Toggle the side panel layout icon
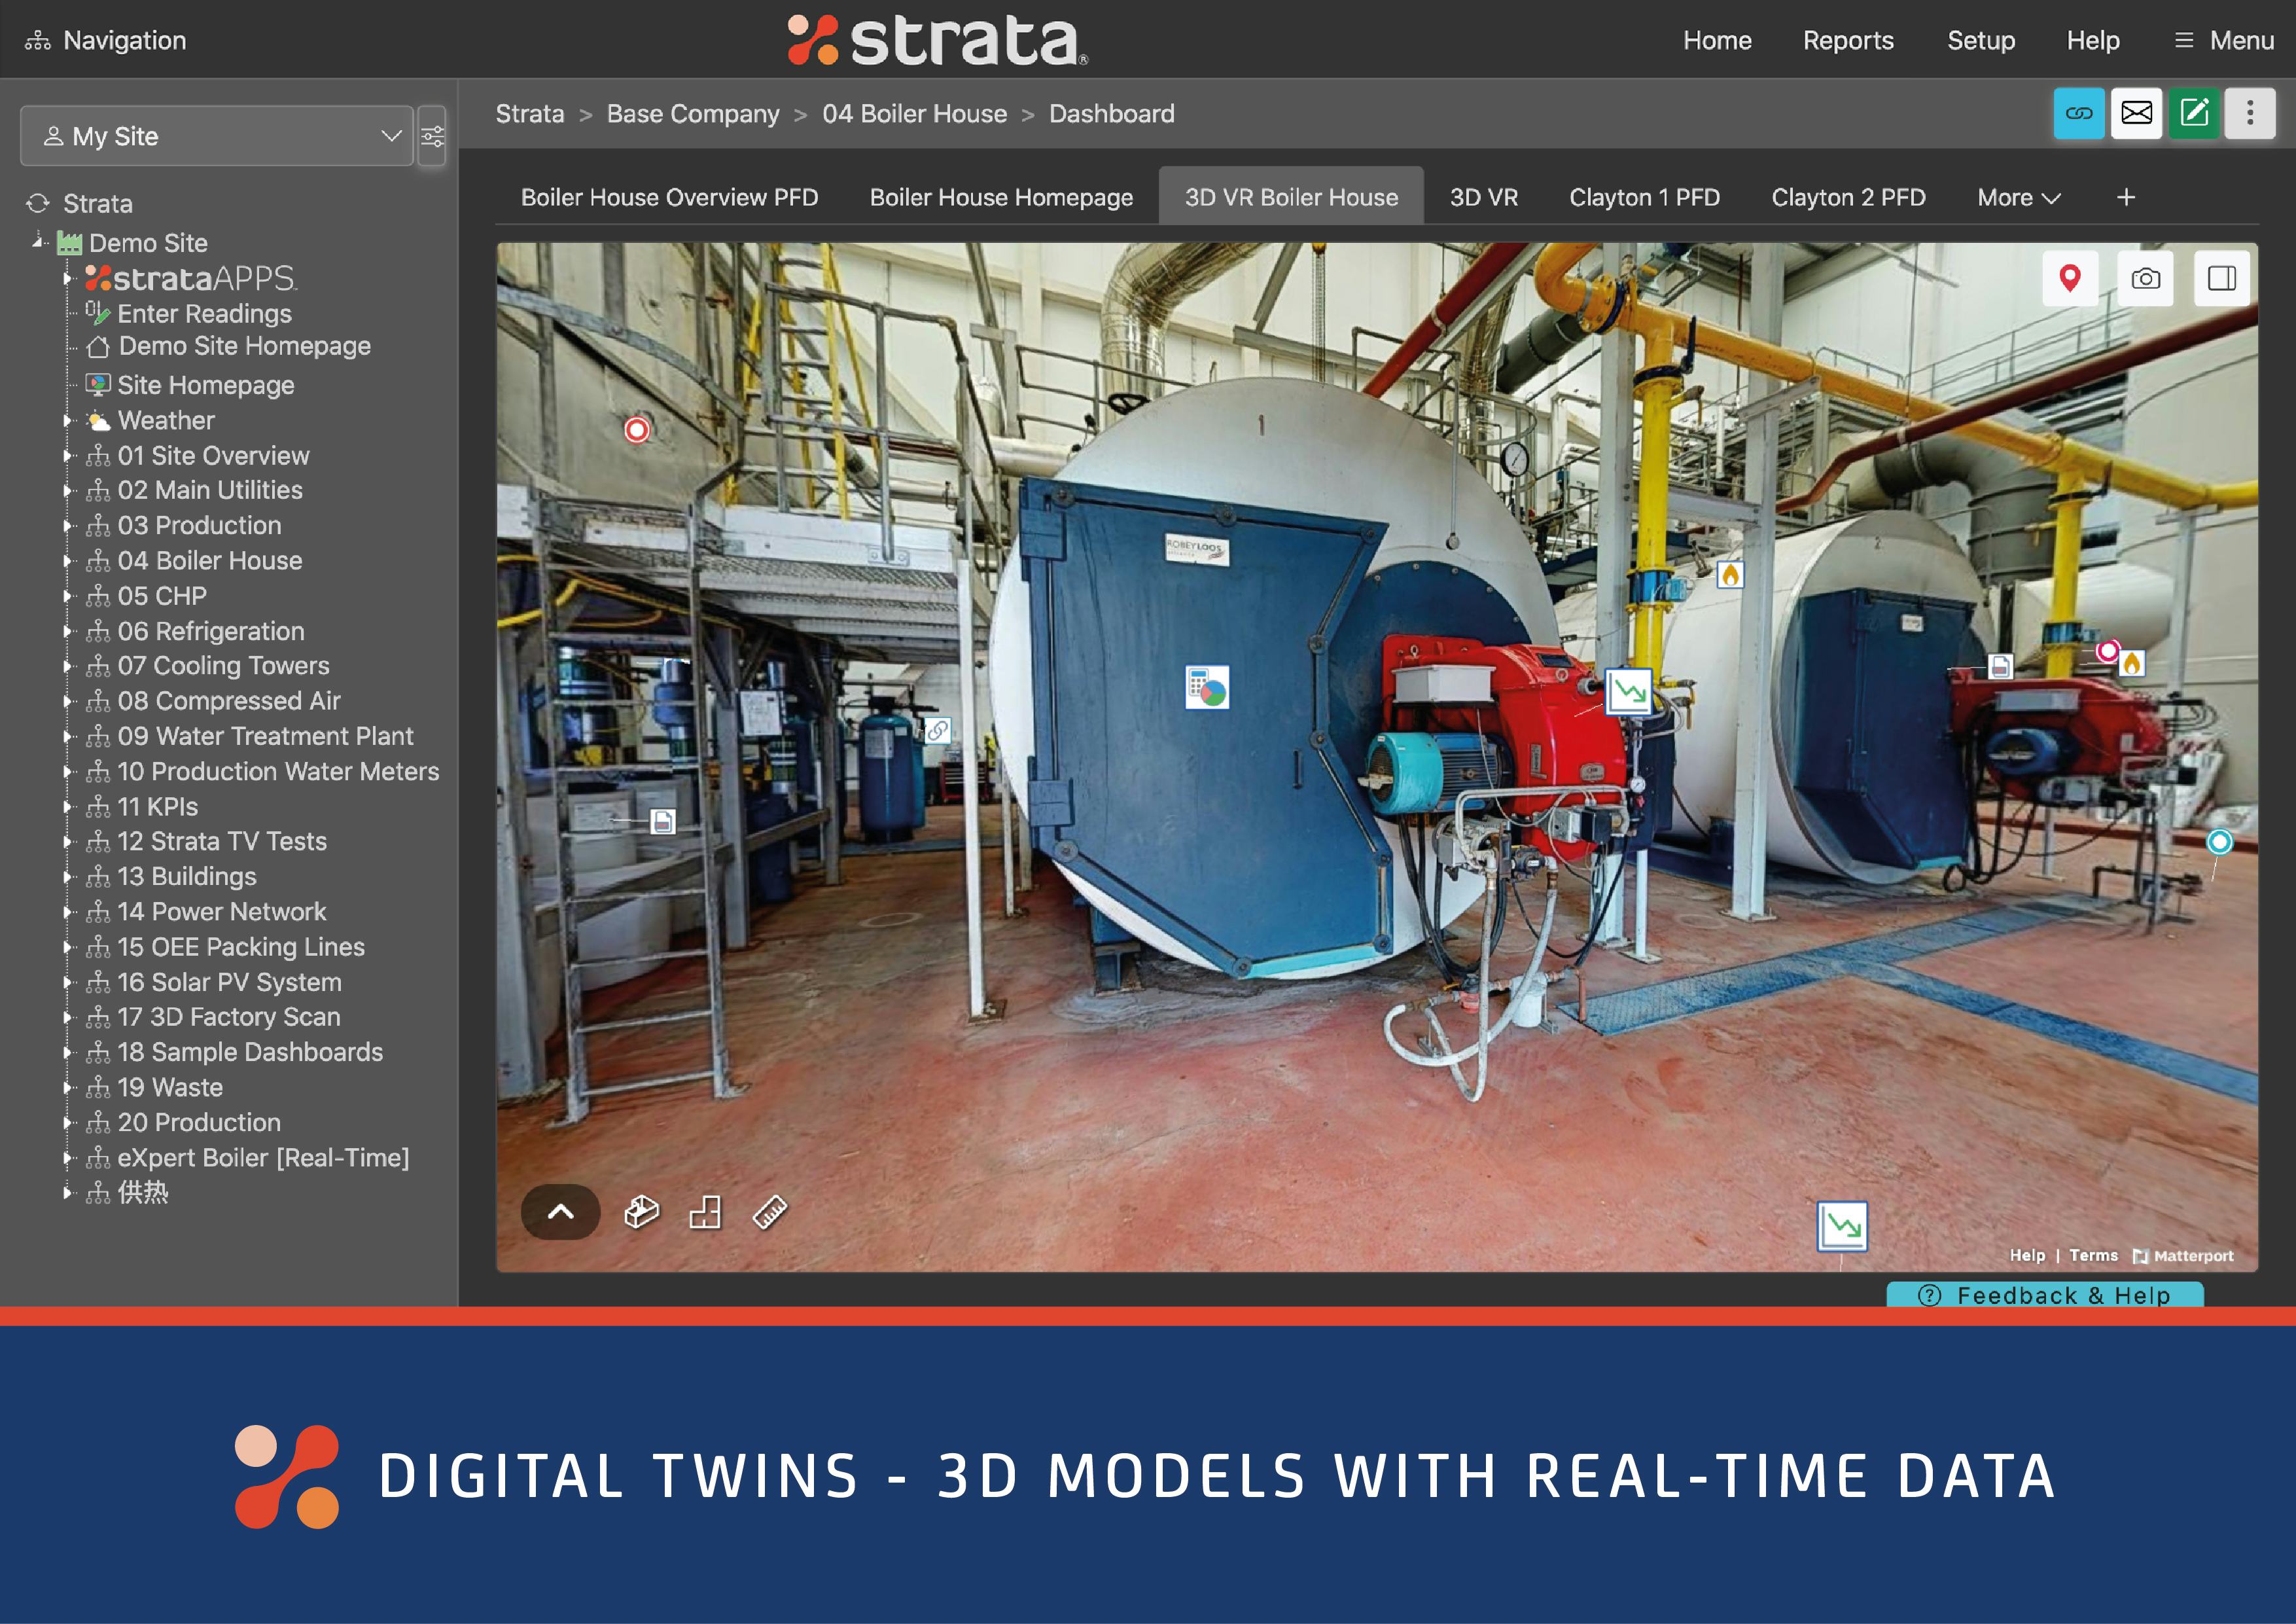The height and width of the screenshot is (1624, 2296). [2222, 278]
